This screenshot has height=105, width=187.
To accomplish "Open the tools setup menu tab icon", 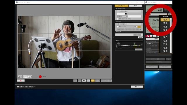I will (x=157, y=36).
